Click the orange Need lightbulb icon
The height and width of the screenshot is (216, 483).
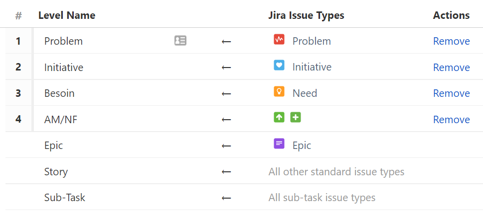pyautogui.click(x=279, y=91)
